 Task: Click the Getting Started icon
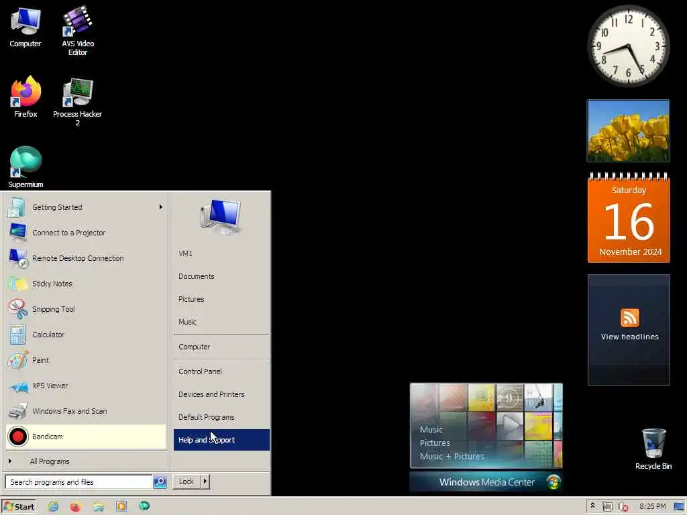click(x=17, y=208)
